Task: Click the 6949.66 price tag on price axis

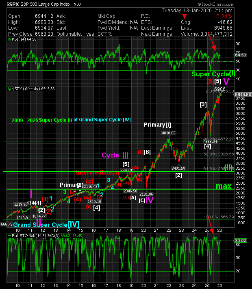Action: point(243,95)
